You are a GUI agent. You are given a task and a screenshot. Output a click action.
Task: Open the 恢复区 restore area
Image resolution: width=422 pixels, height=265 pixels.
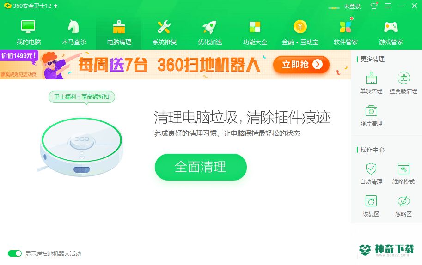[371, 206]
